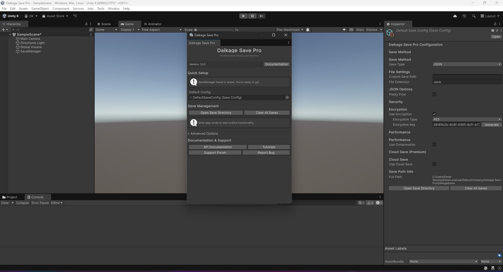
Task: Open the Free Aspect dropdown
Action: coord(161,30)
